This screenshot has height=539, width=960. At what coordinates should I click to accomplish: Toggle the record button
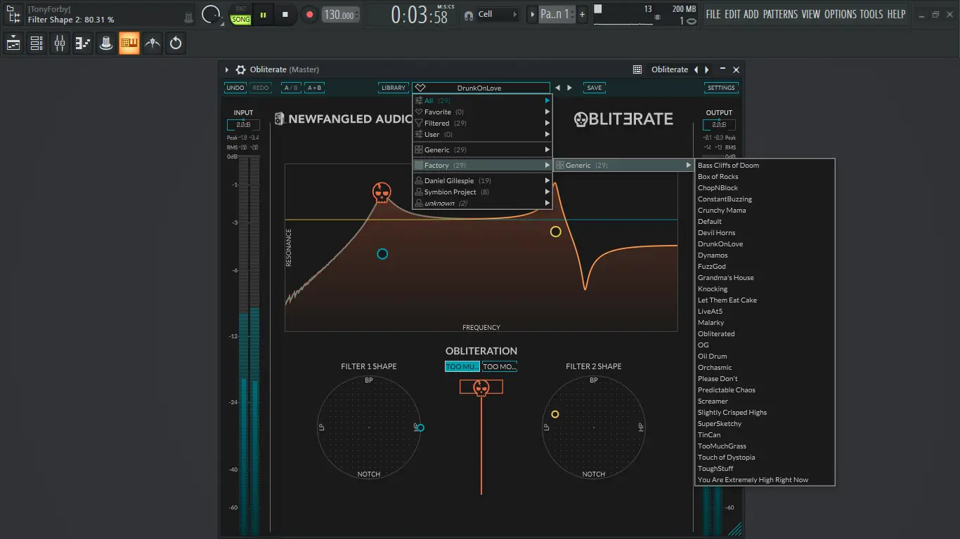coord(309,14)
